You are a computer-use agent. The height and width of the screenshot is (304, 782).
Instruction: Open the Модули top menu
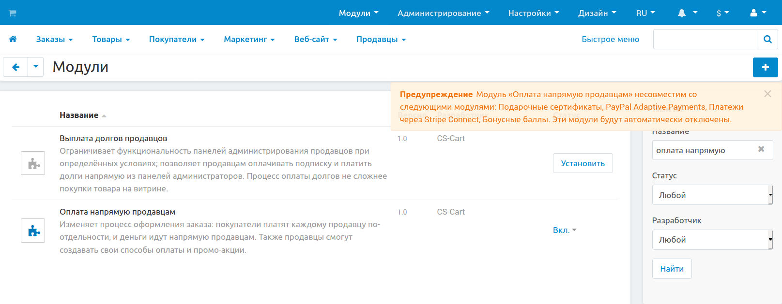tap(358, 13)
